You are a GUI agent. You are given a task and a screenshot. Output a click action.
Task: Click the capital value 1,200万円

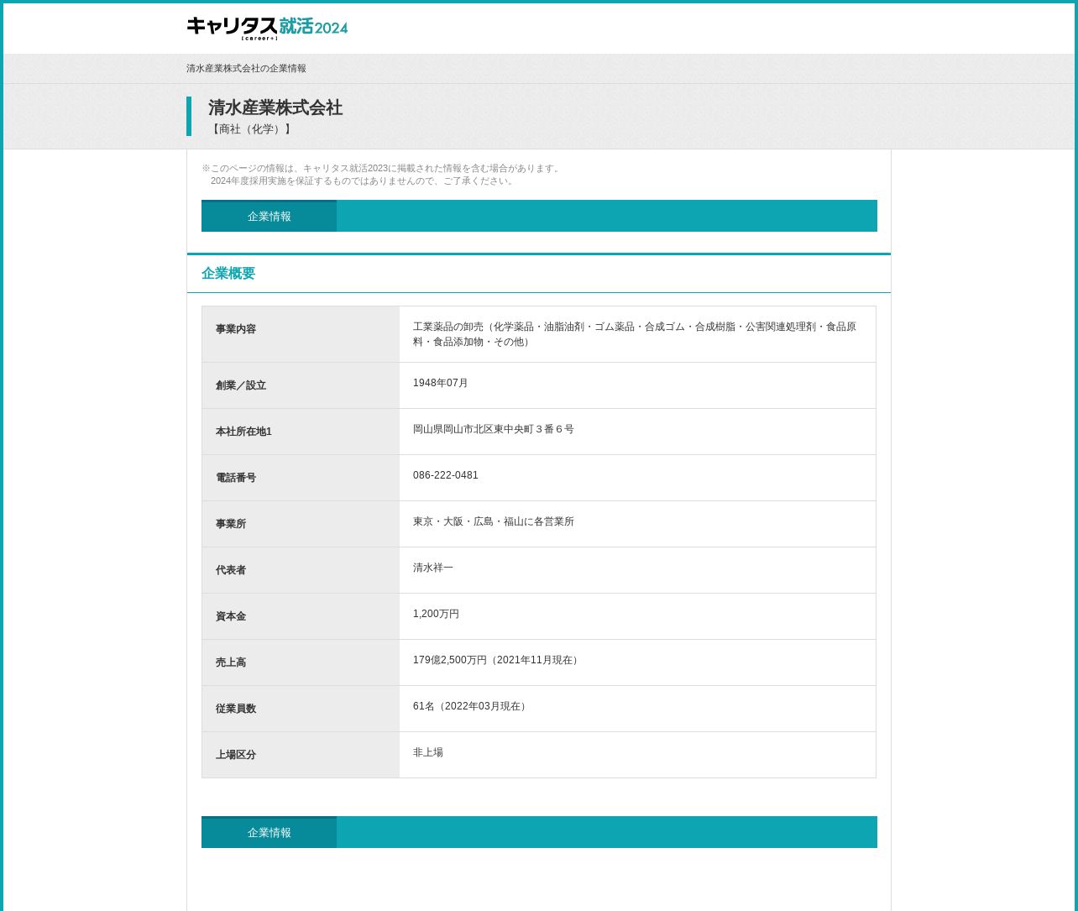point(437,614)
